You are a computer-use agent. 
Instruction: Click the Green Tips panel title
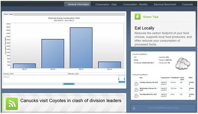point(151,17)
